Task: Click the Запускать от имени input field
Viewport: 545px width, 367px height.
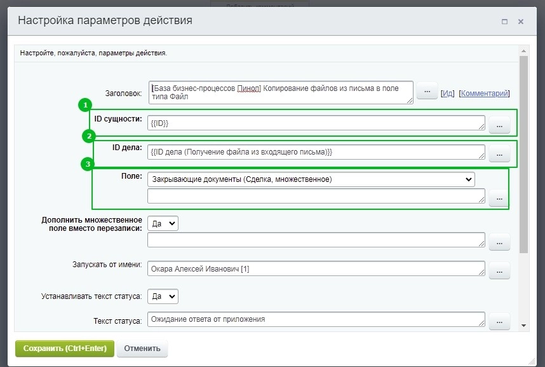Action: (316, 269)
